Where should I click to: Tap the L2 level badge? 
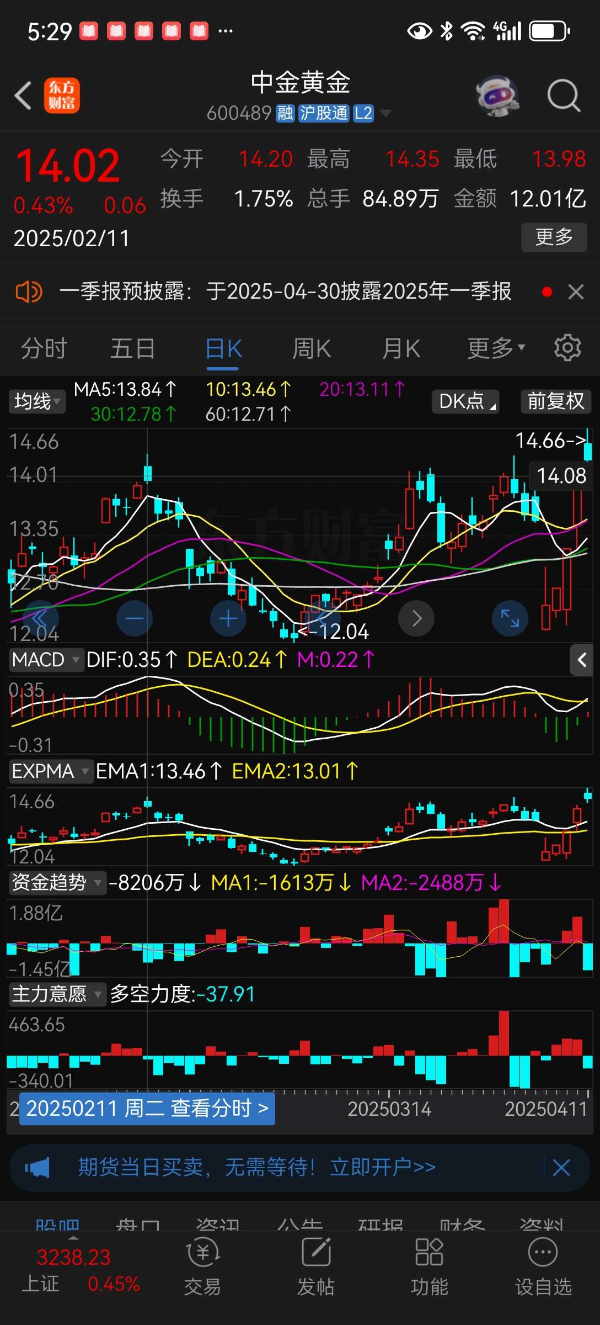click(x=363, y=113)
